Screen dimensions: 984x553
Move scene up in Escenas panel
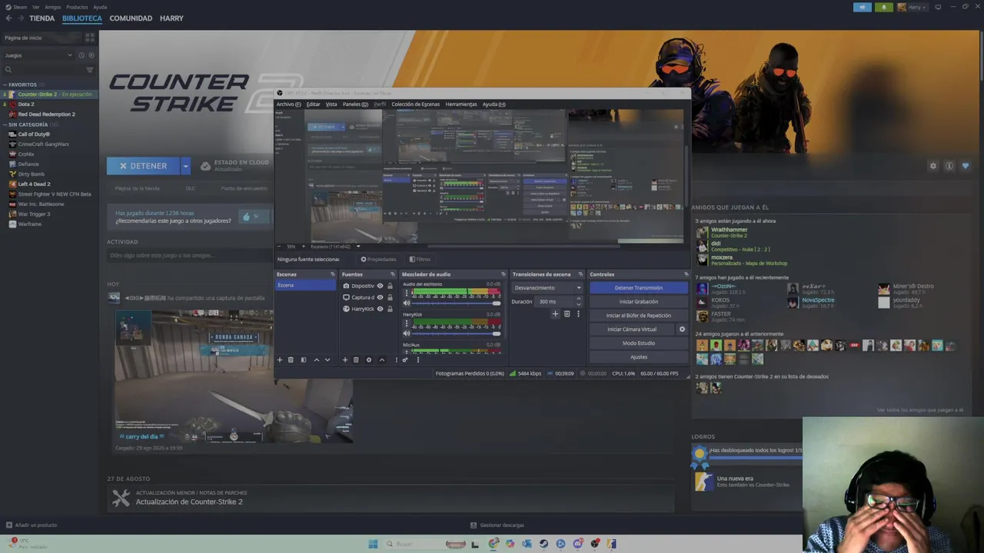click(x=316, y=359)
